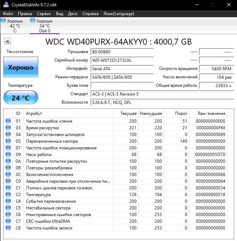Click the row text Переназначенные сектора
Screen dimensions: 237x241
(52, 141)
